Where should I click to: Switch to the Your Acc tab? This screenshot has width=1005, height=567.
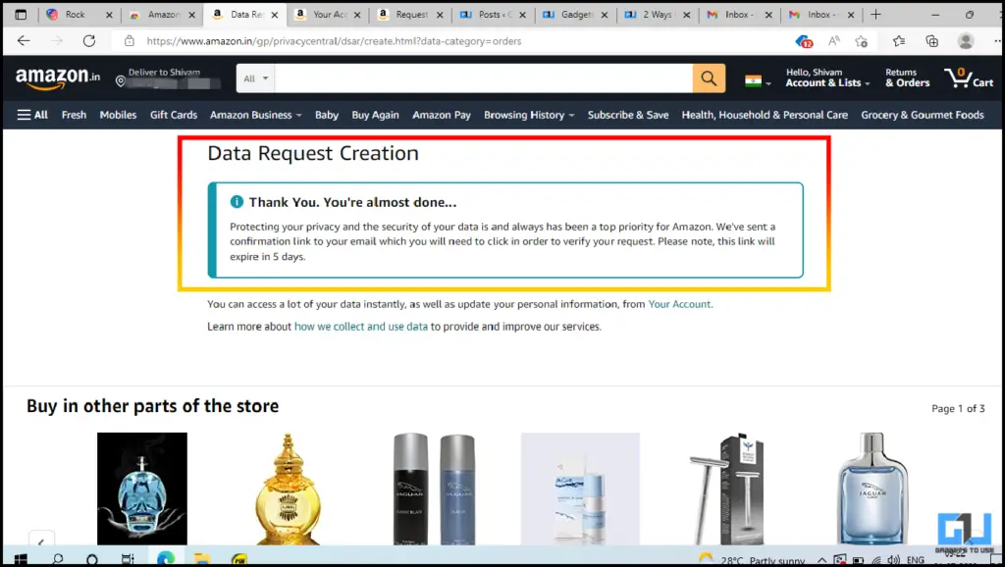tap(328, 14)
